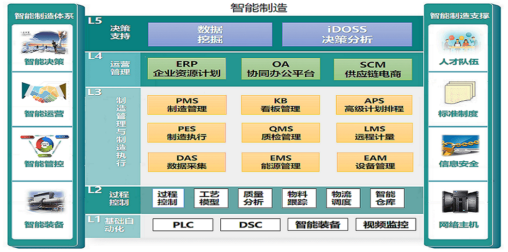Click the PLC box
This screenshot has height=252, width=508.
tap(183, 224)
